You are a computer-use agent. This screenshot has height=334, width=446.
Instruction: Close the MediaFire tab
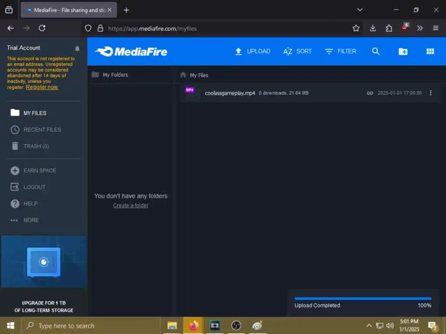pos(109,10)
